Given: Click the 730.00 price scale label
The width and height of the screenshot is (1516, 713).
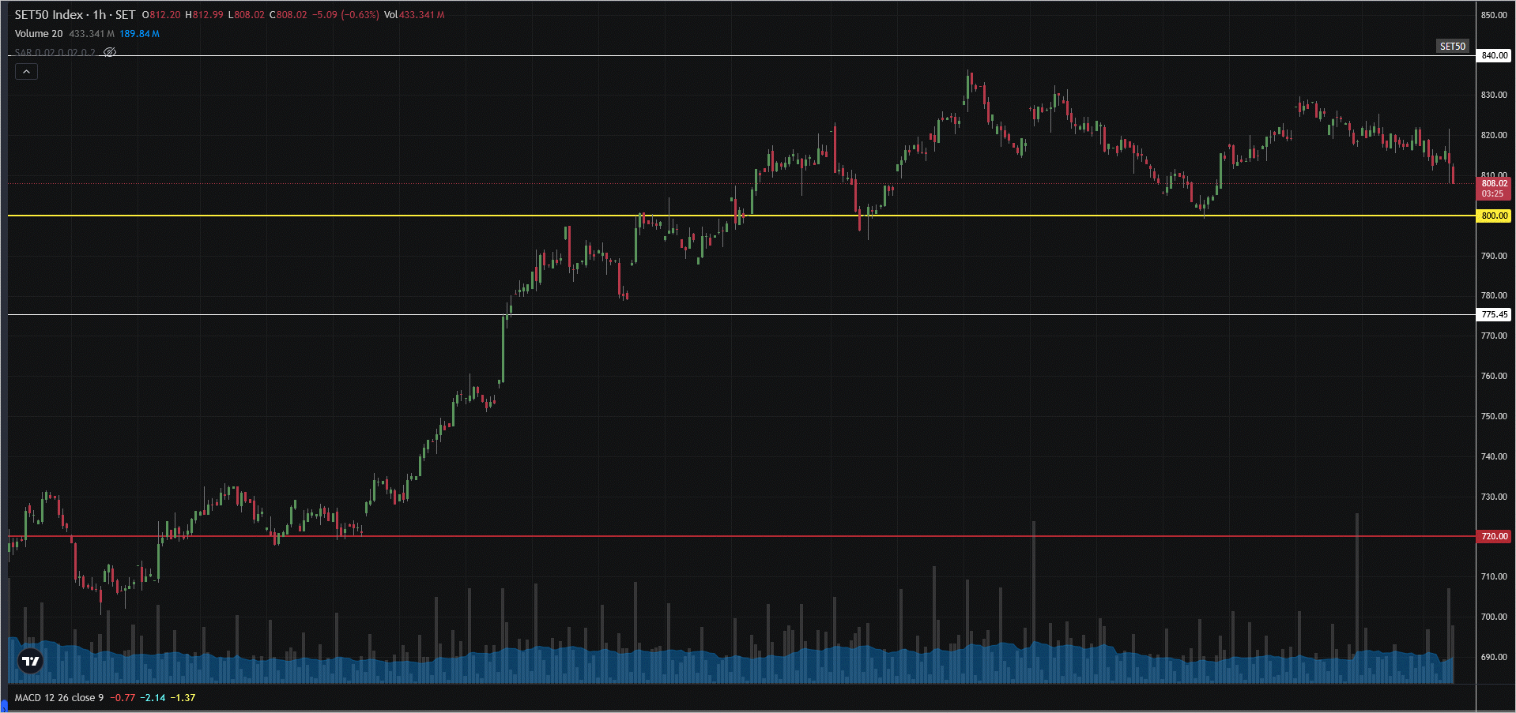Looking at the screenshot, I should tap(1494, 497).
